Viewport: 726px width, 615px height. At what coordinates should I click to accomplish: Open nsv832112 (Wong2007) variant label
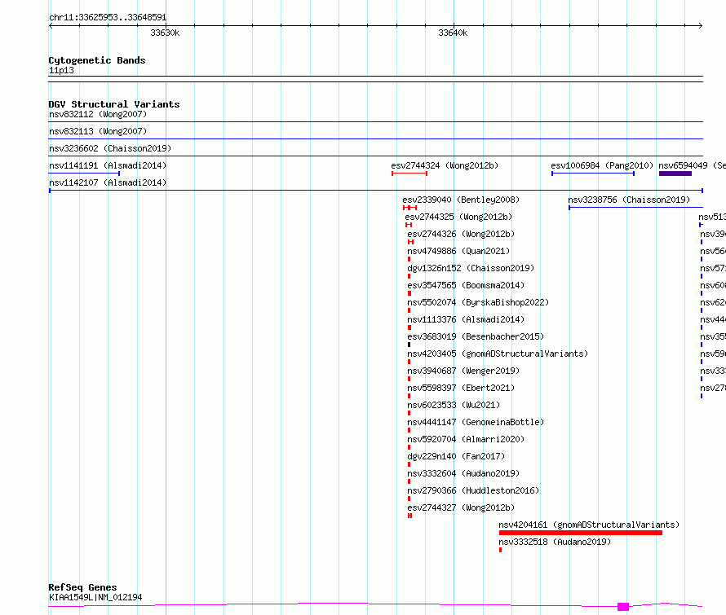point(98,114)
